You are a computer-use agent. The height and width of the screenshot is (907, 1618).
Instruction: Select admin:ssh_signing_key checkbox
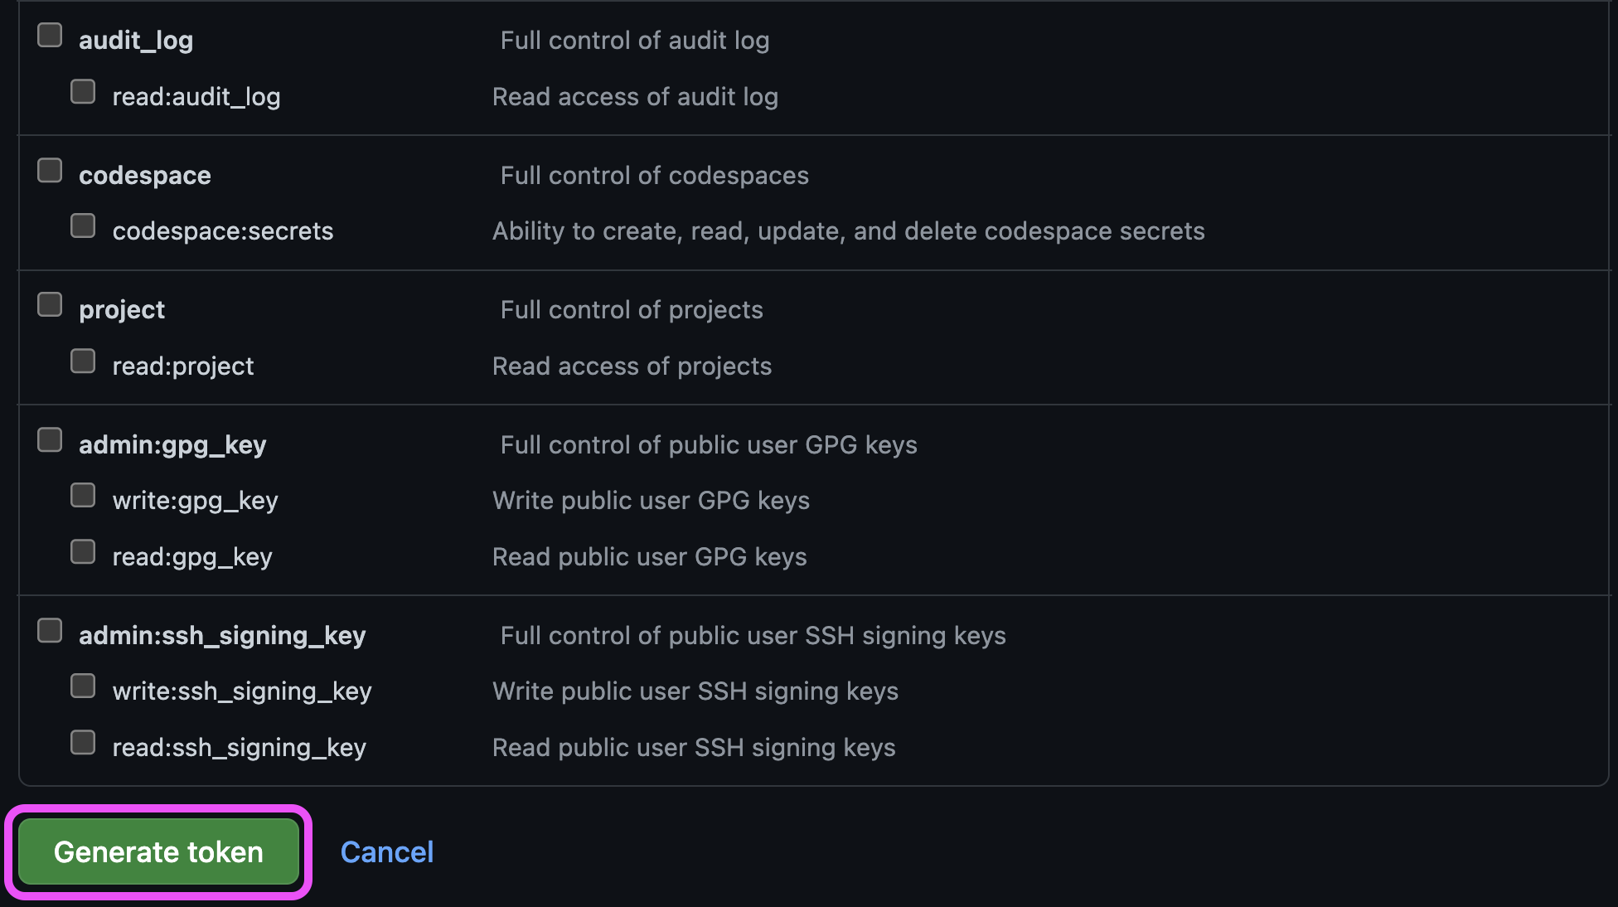[x=50, y=630]
